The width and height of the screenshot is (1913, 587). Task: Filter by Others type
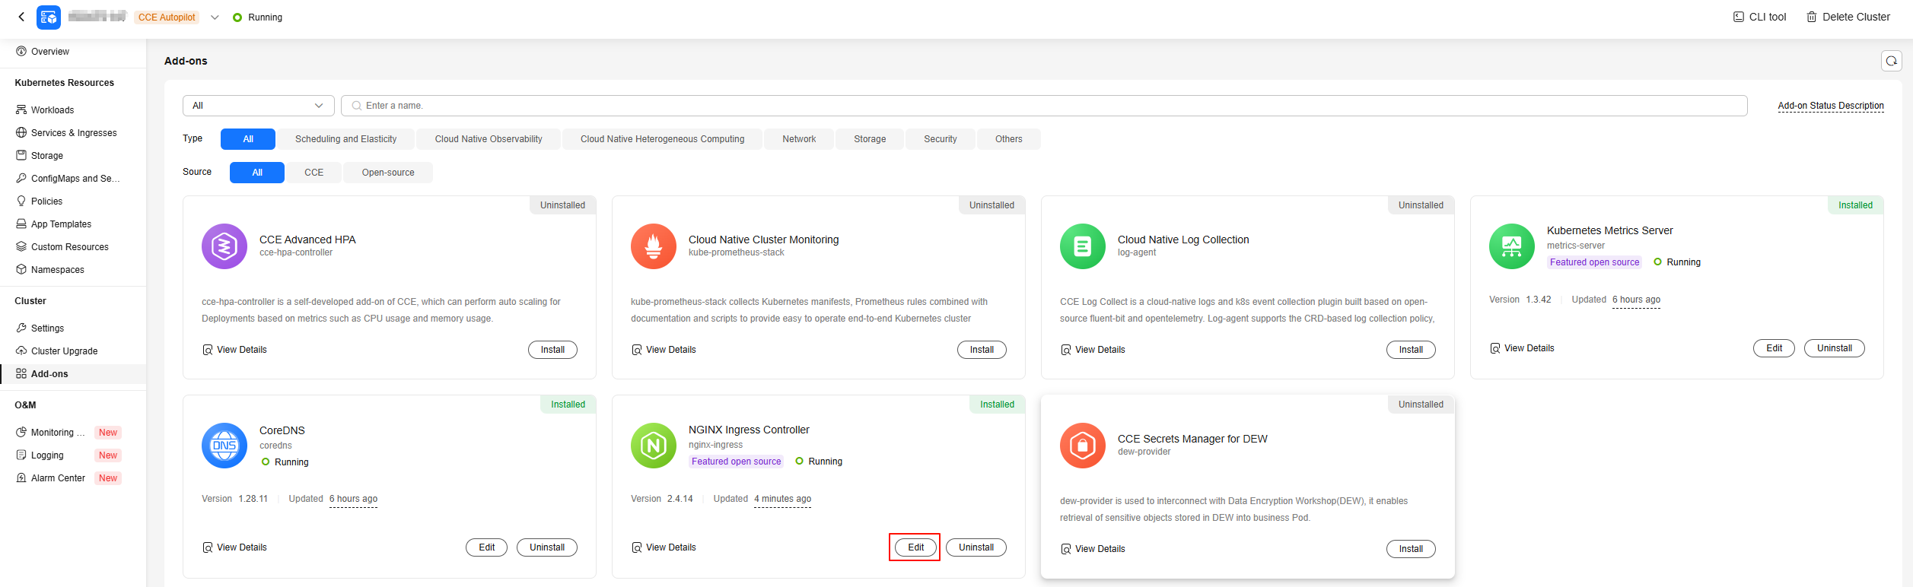[x=1009, y=139]
